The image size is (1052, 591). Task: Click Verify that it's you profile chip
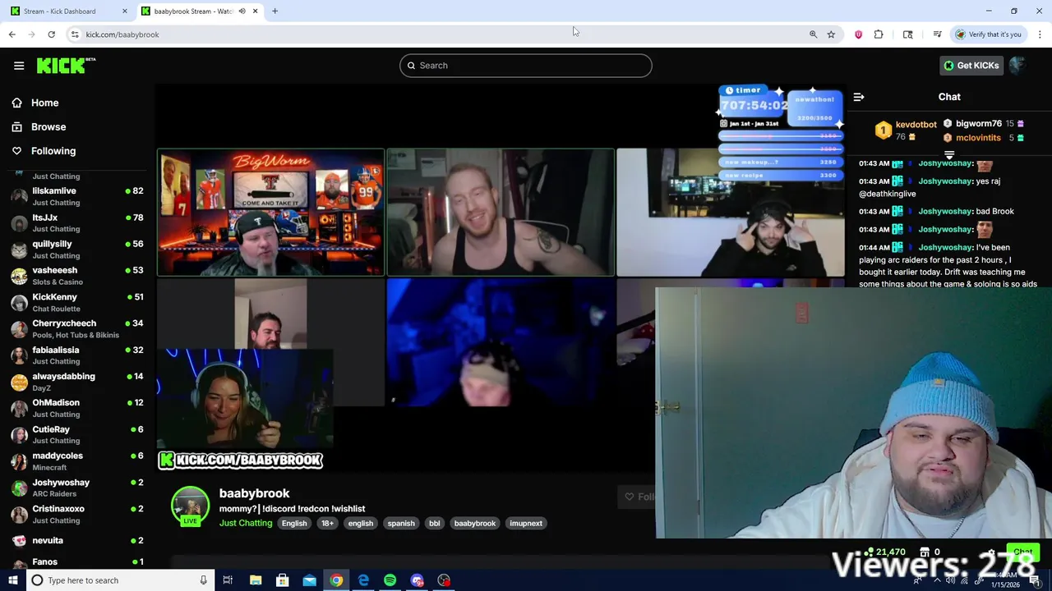(x=988, y=34)
